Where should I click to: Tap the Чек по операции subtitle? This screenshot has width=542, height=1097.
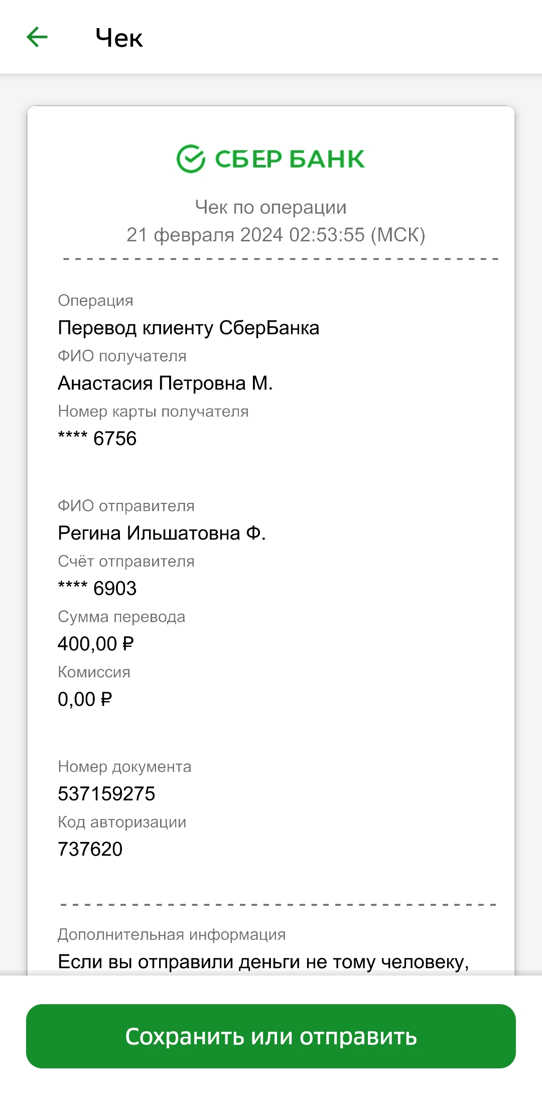point(271,207)
